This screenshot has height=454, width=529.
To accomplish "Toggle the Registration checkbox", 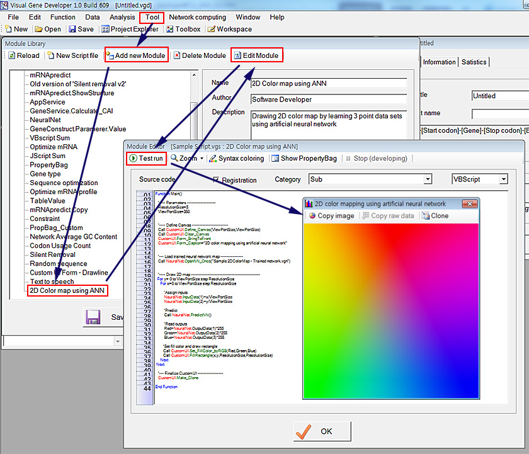I will [216, 180].
